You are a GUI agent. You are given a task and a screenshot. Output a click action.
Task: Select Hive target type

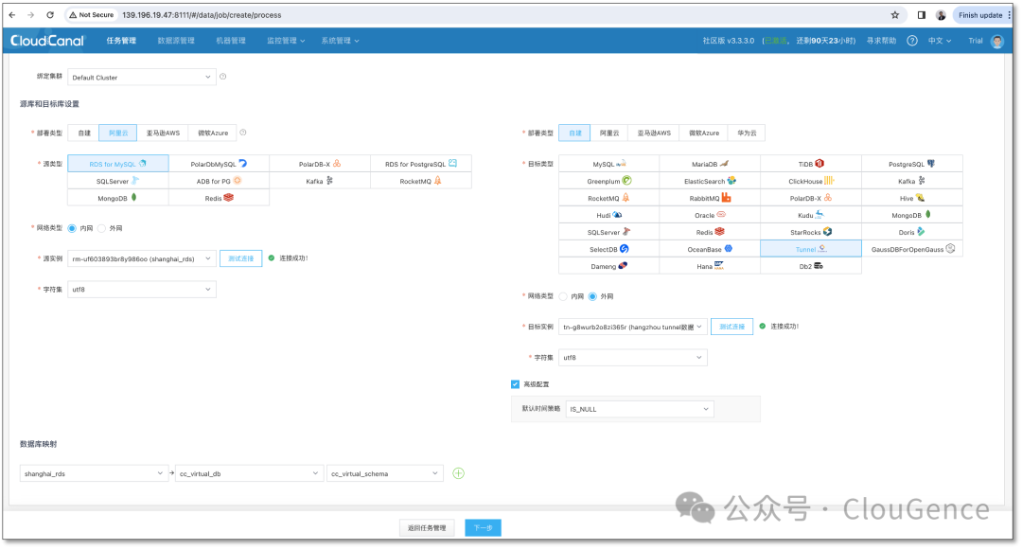[912, 198]
